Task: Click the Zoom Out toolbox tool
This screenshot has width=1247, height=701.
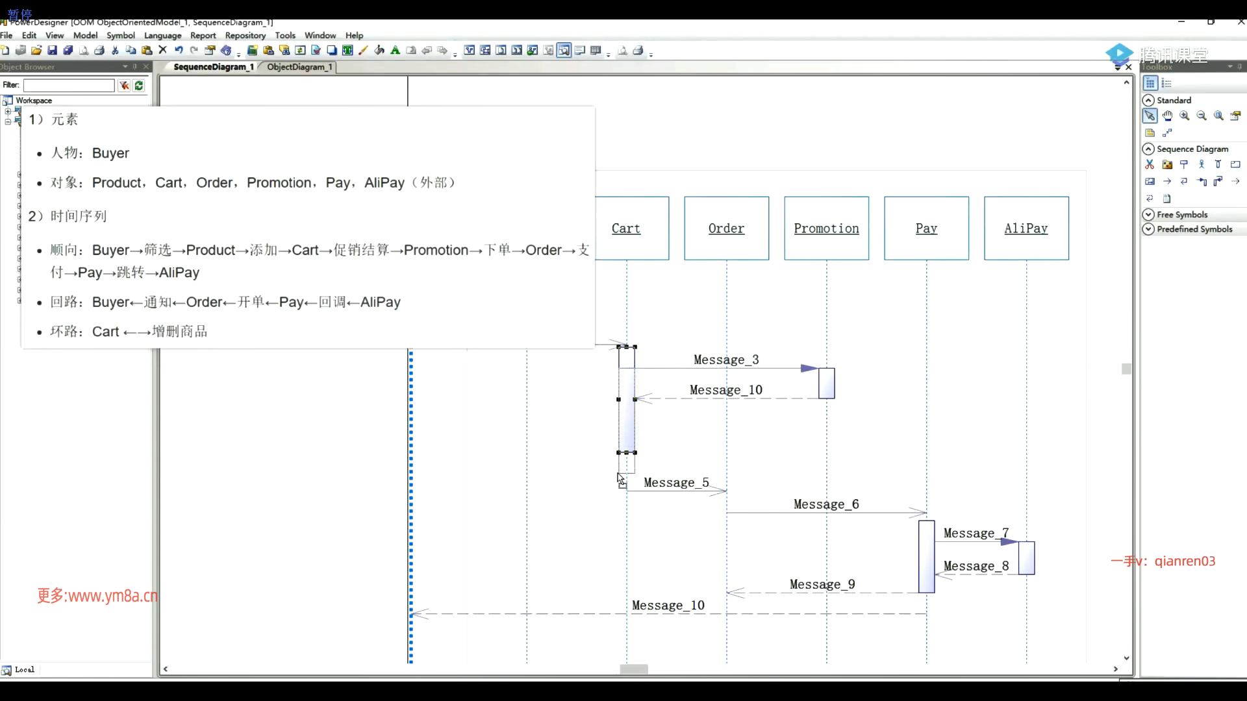Action: (1202, 116)
